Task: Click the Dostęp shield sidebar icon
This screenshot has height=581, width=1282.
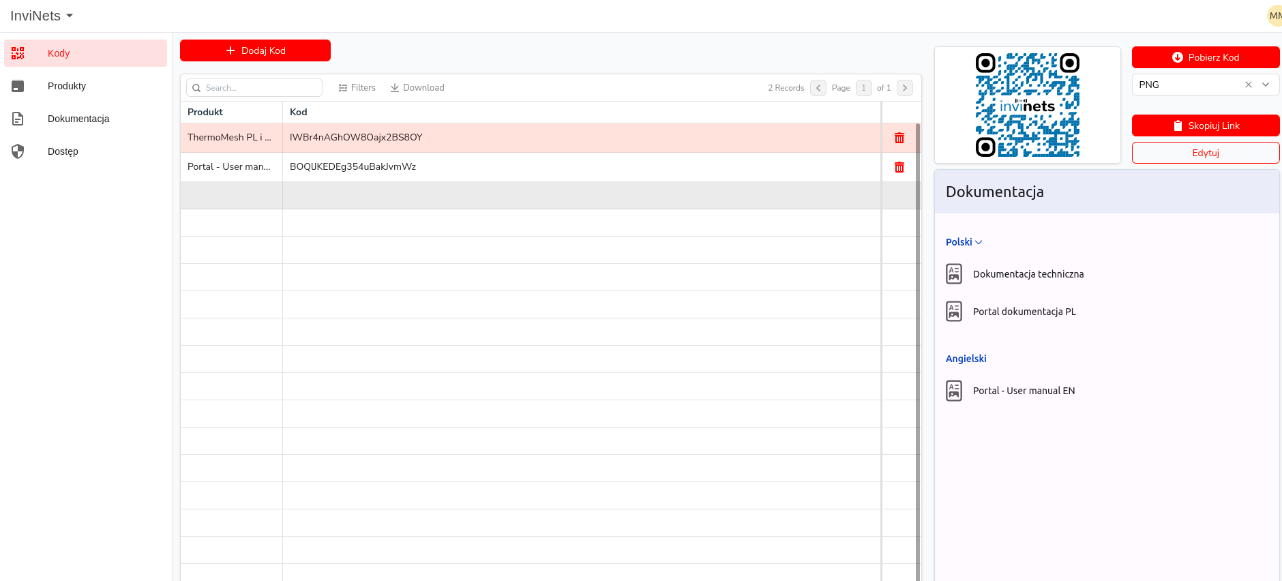Action: 18,151
